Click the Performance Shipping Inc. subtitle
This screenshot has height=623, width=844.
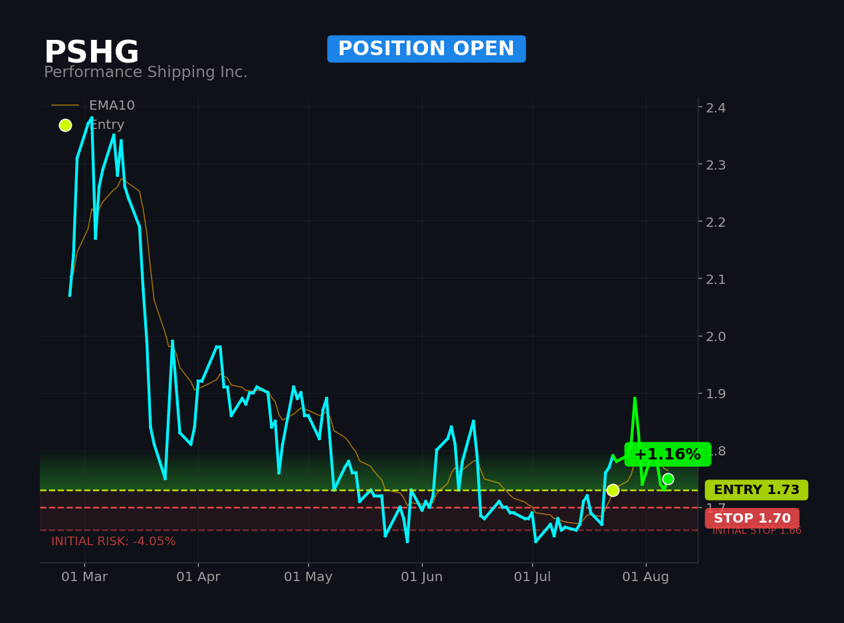coord(146,73)
